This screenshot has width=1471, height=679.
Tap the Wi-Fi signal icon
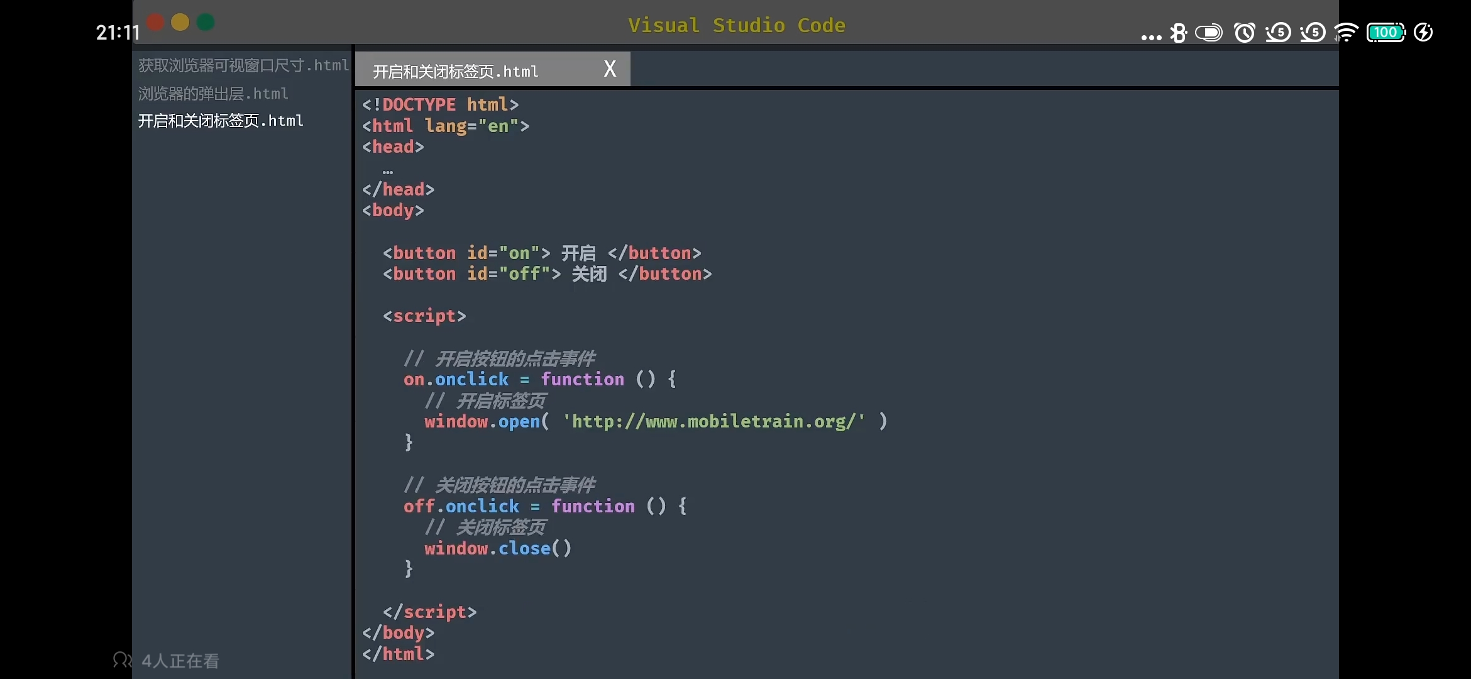tap(1346, 33)
